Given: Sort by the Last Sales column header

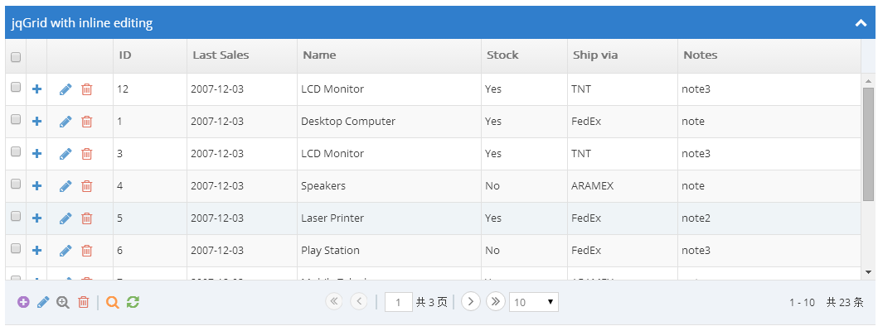Looking at the screenshot, I should (x=221, y=55).
